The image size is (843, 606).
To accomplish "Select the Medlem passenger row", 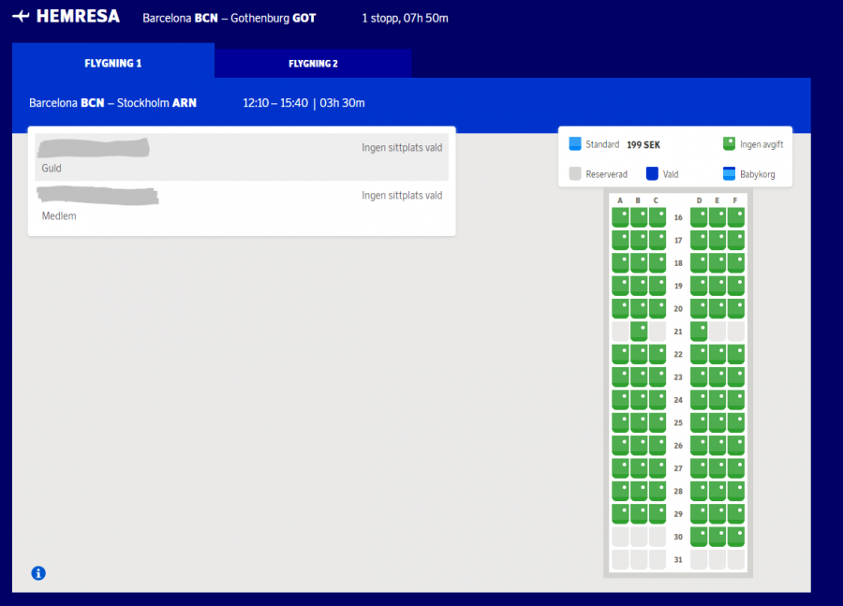I will 242,205.
